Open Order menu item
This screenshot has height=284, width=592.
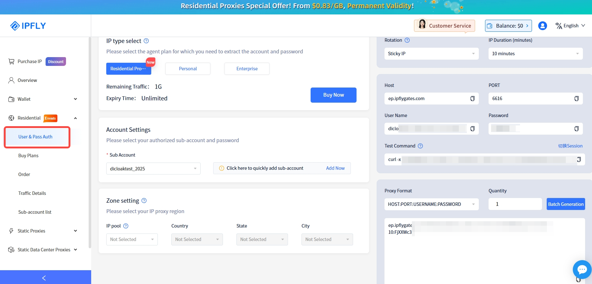point(24,174)
